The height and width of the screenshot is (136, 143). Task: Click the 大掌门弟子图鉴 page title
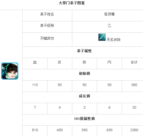click(72, 3)
